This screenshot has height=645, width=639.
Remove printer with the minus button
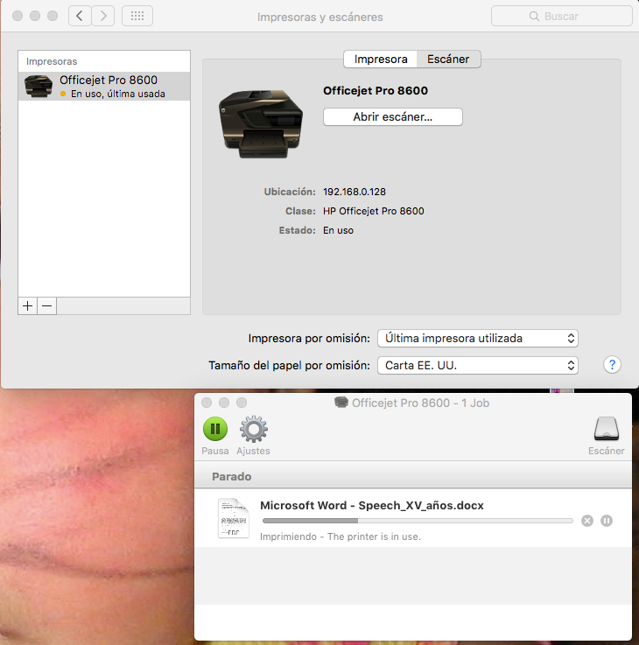(x=47, y=306)
